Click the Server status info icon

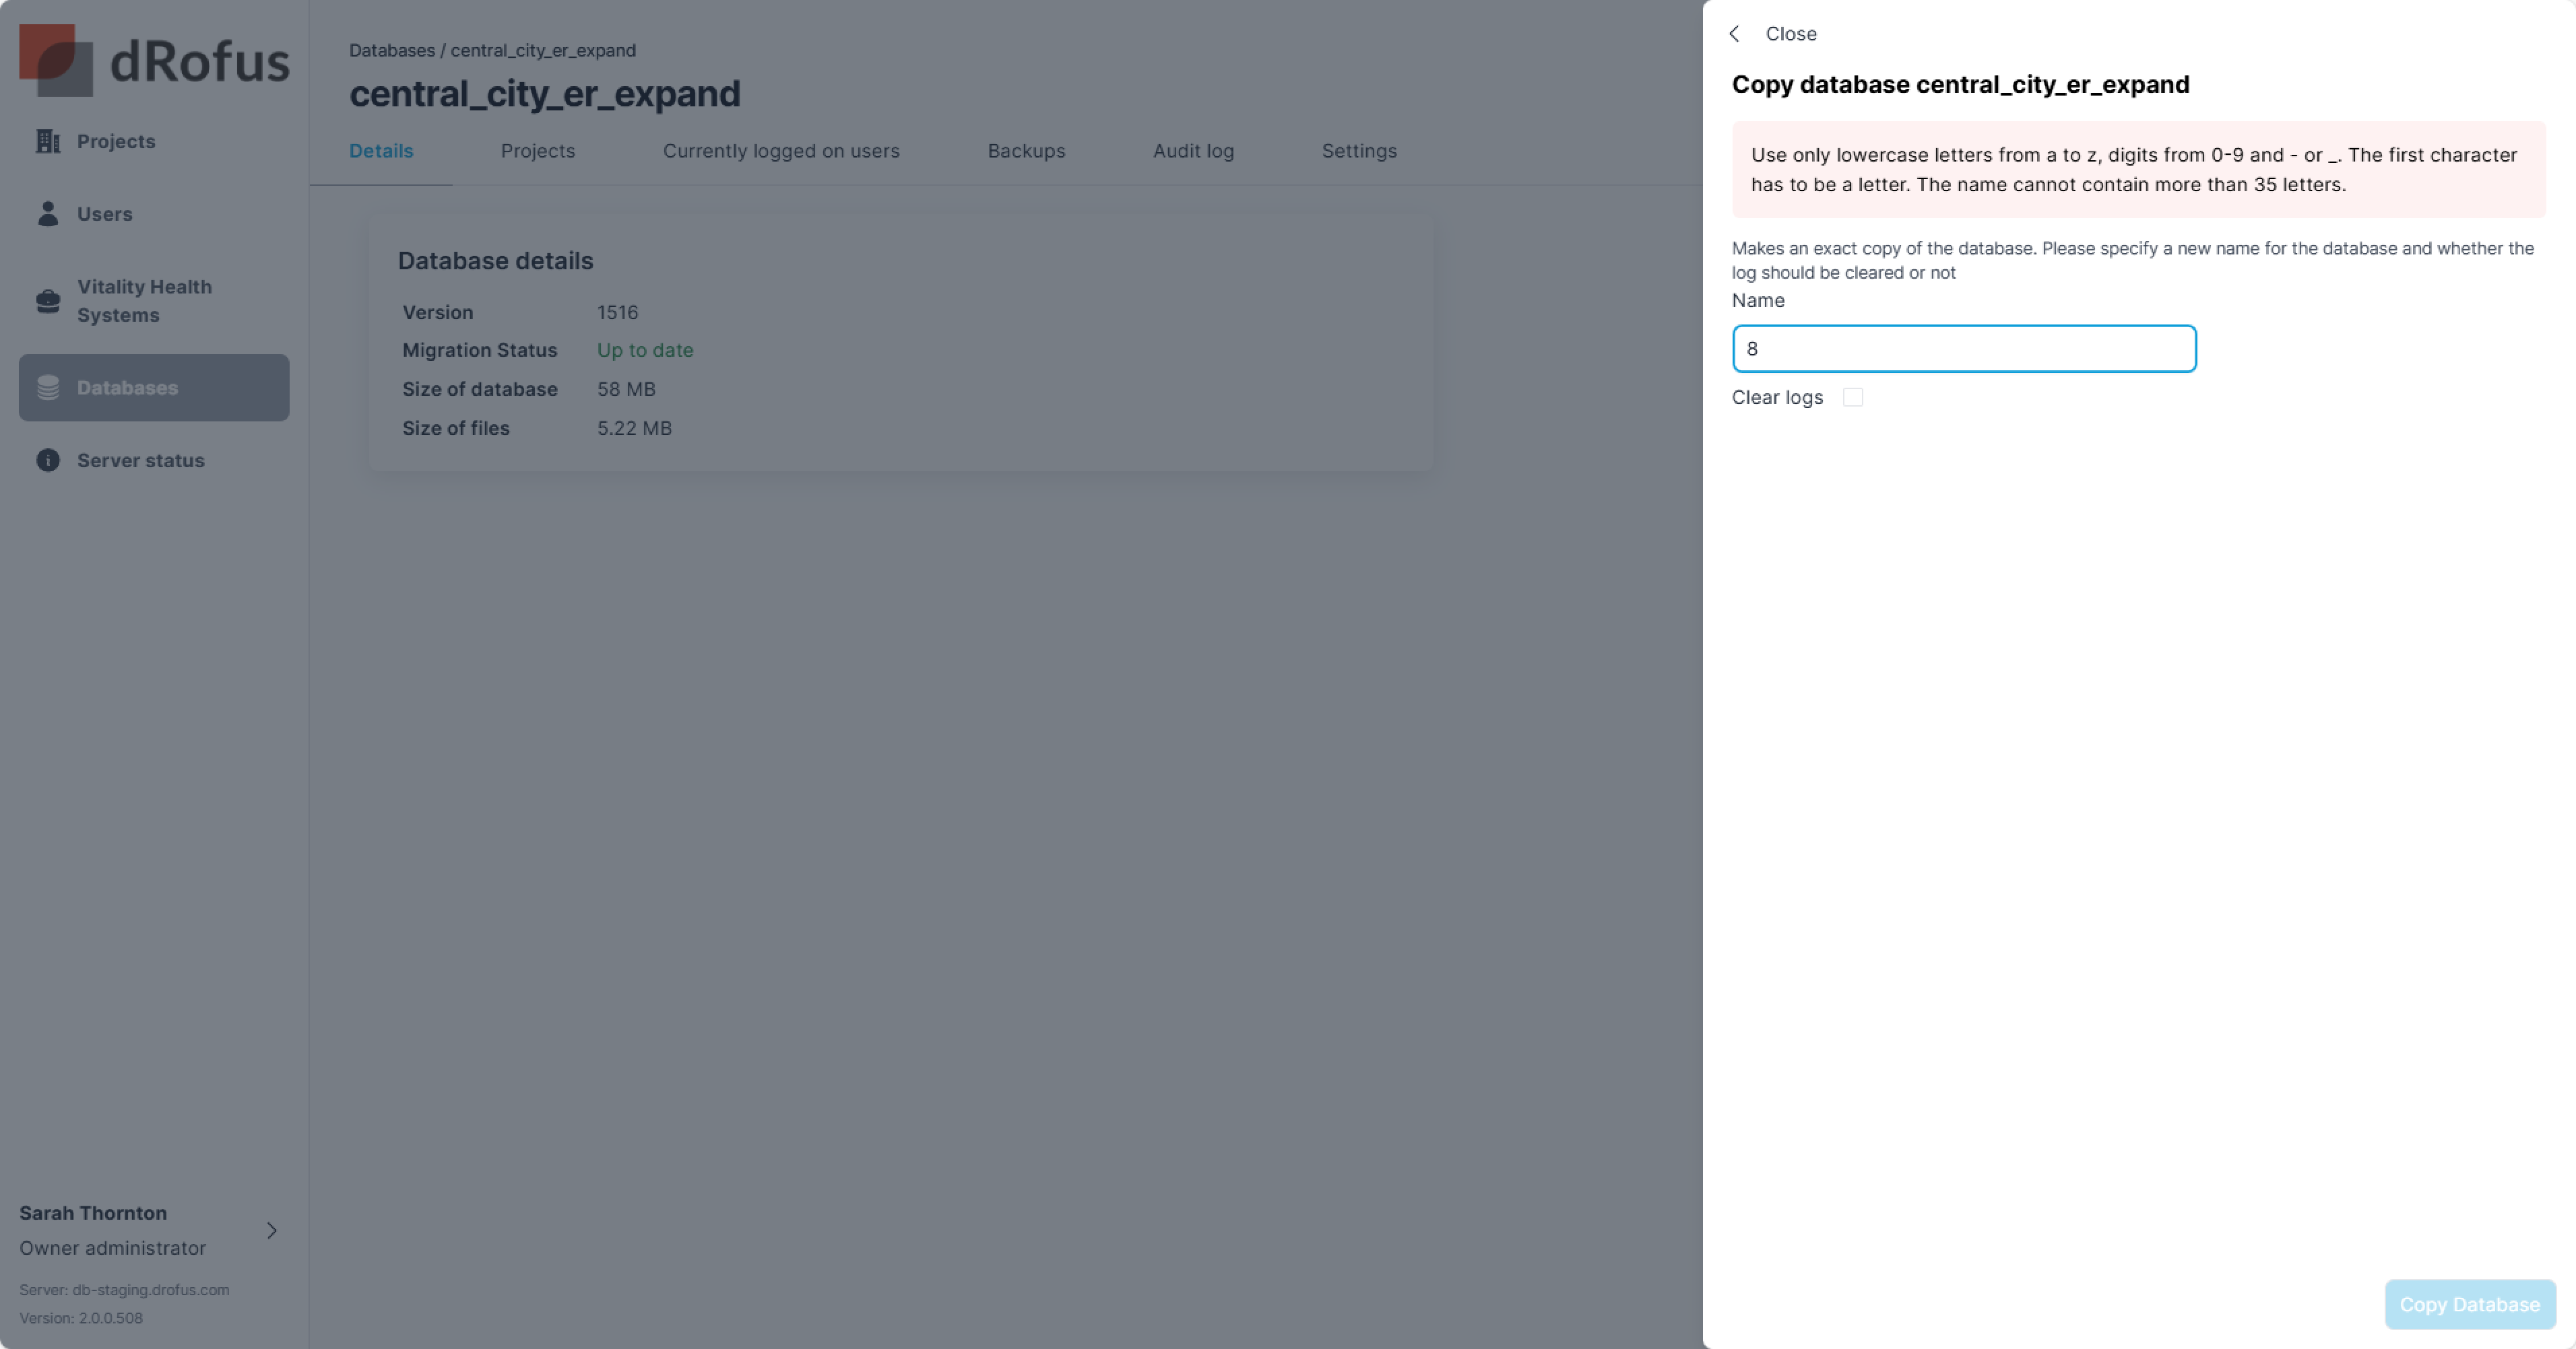pyautogui.click(x=48, y=460)
